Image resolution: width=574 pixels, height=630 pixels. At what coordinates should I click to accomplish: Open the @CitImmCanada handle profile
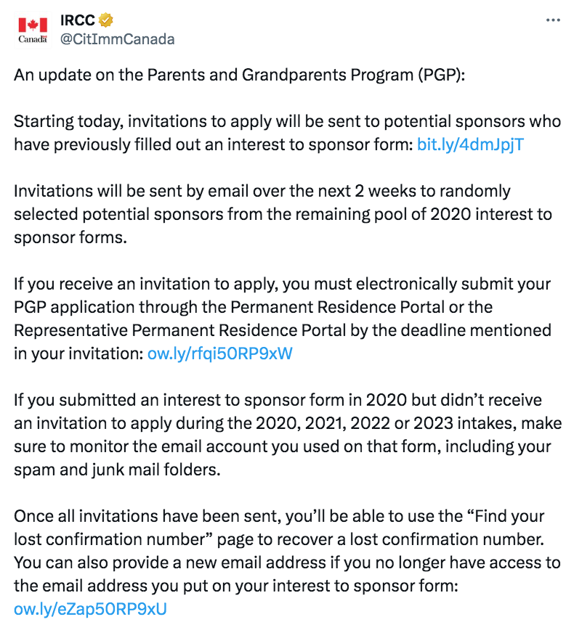116,39
